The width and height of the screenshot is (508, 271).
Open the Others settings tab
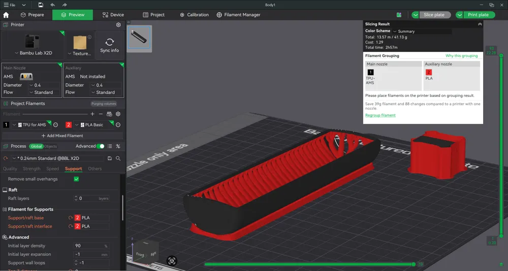click(x=94, y=168)
